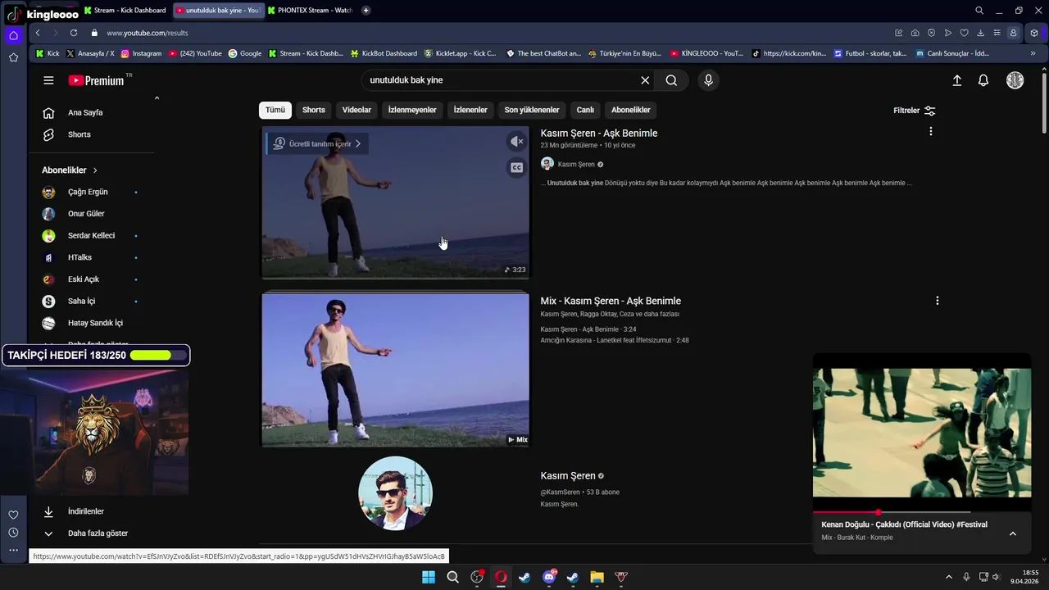The width and height of the screenshot is (1049, 590).
Task: Switch to PHONTEX Stream browser tab
Action: [x=311, y=11]
